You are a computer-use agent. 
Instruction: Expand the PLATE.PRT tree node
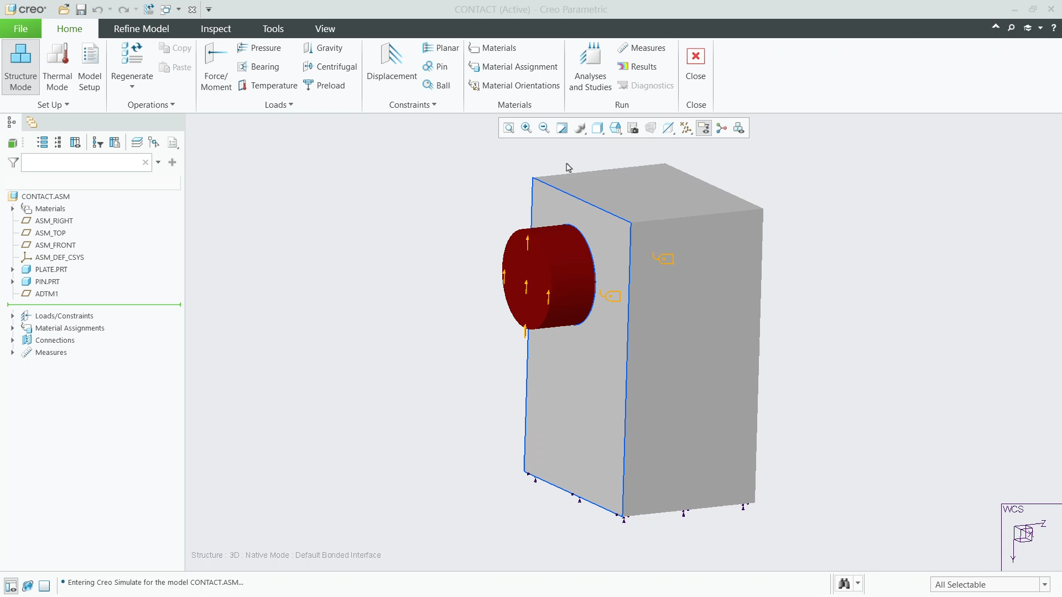[13, 269]
